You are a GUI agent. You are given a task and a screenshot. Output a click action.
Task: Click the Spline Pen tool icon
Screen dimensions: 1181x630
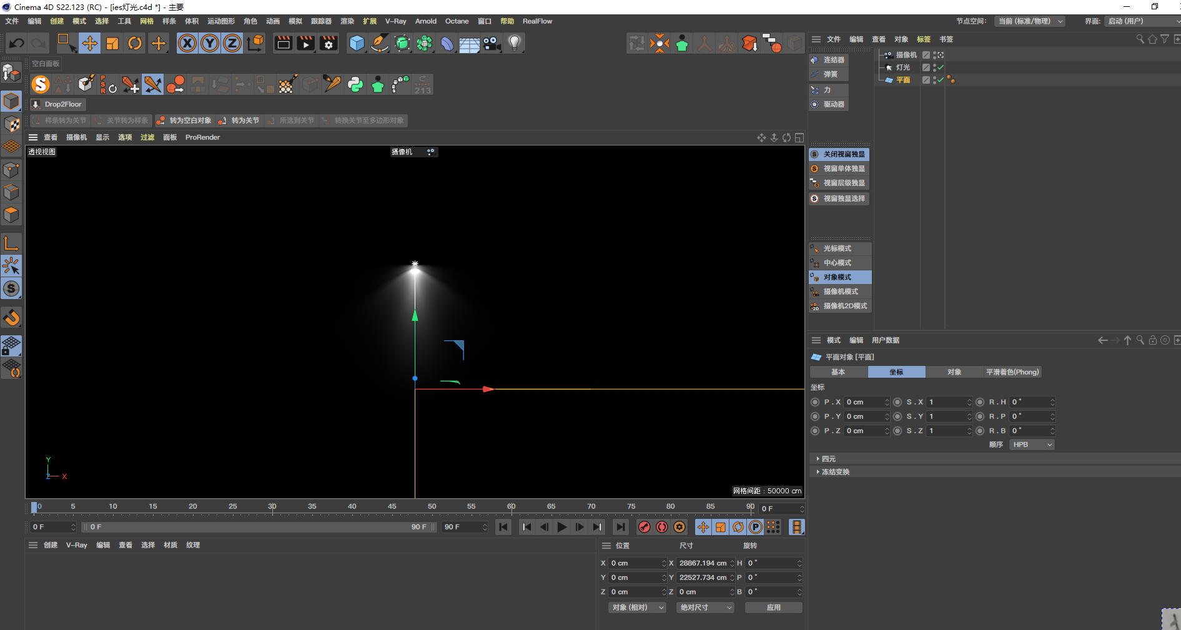(379, 43)
